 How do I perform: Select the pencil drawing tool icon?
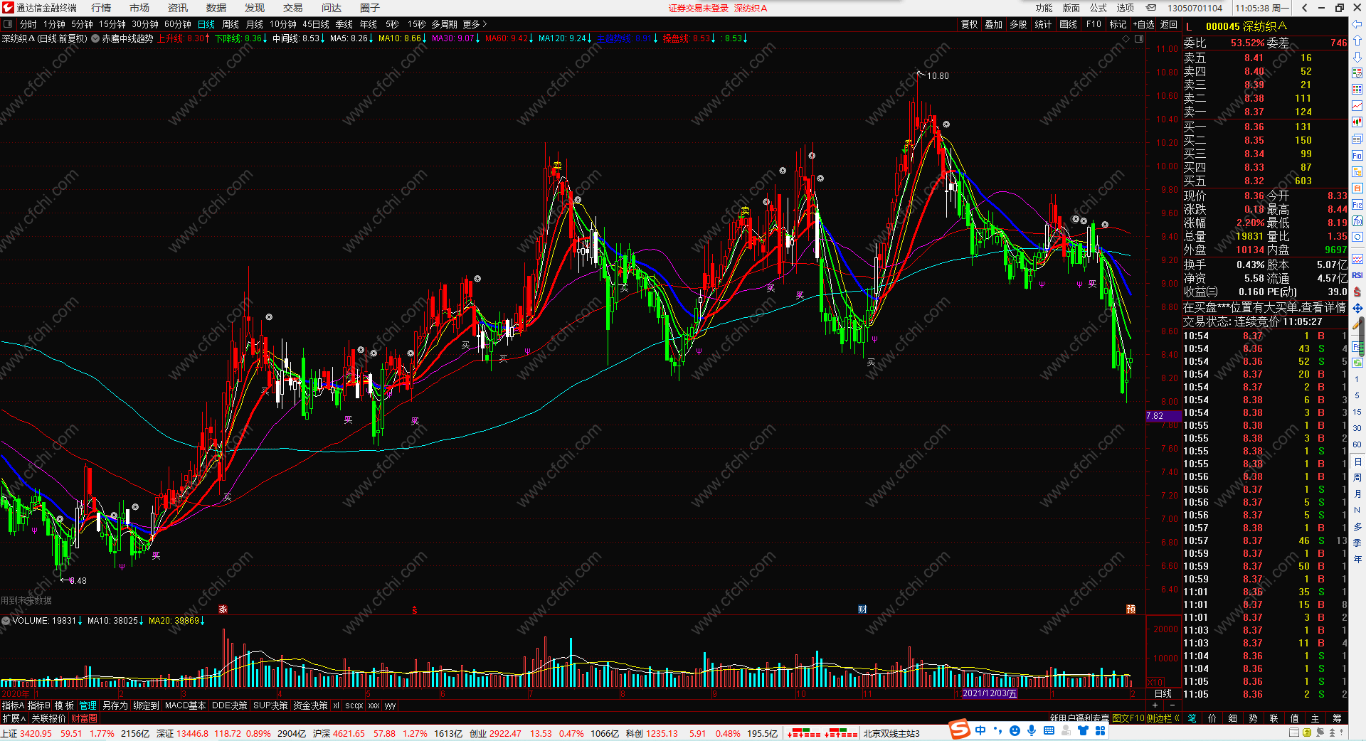1357,324
